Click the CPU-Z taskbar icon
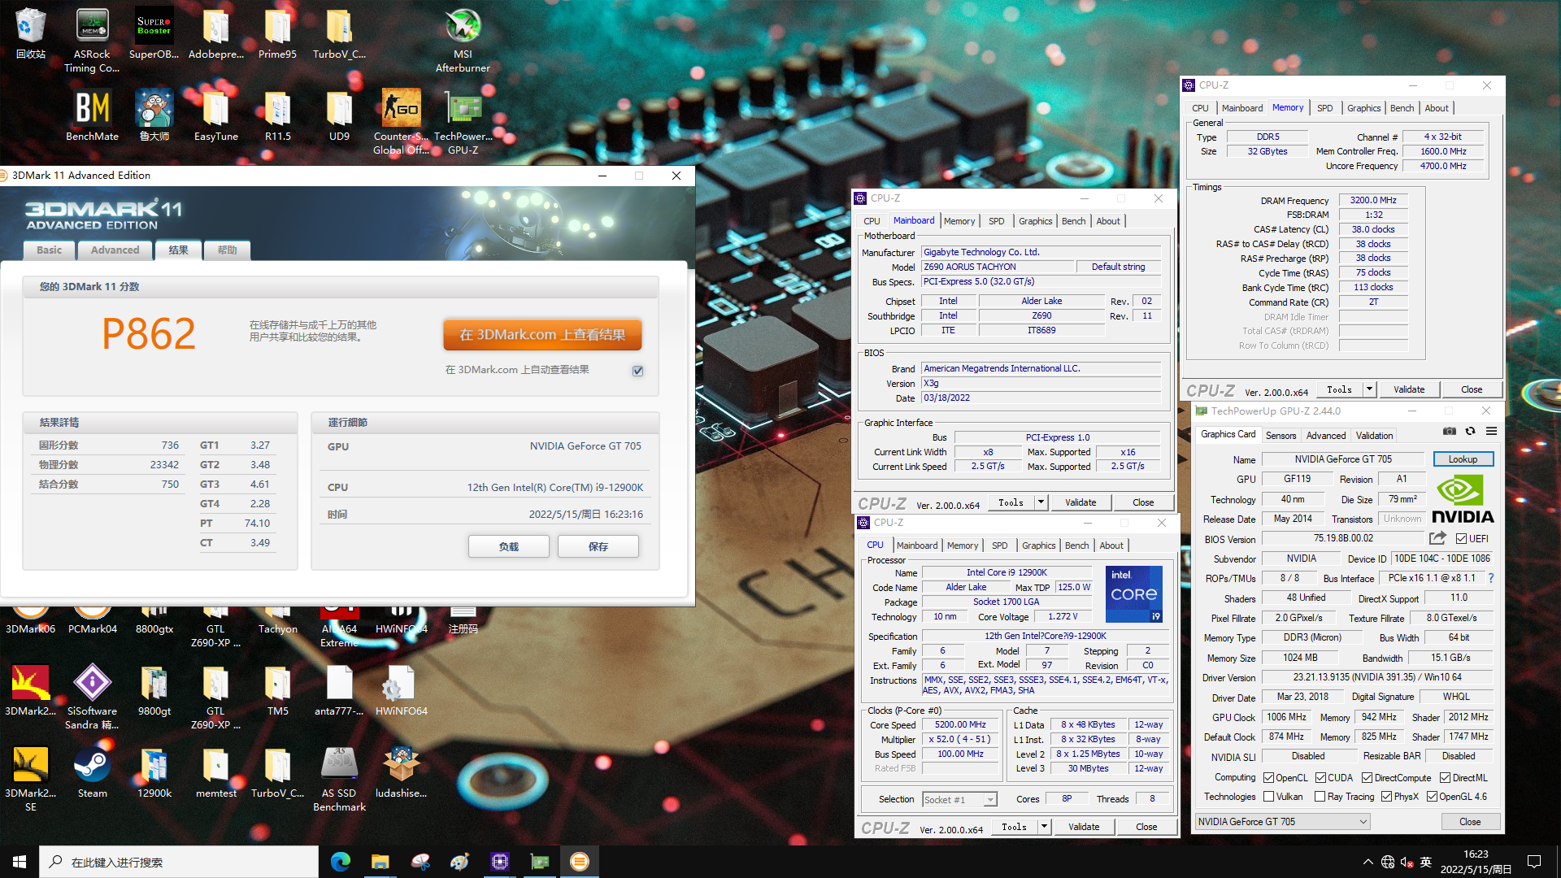The image size is (1561, 878). tap(499, 862)
